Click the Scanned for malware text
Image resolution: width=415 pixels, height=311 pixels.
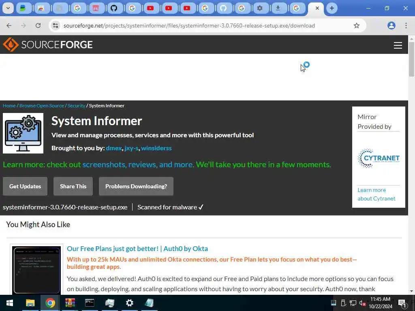[170, 207]
